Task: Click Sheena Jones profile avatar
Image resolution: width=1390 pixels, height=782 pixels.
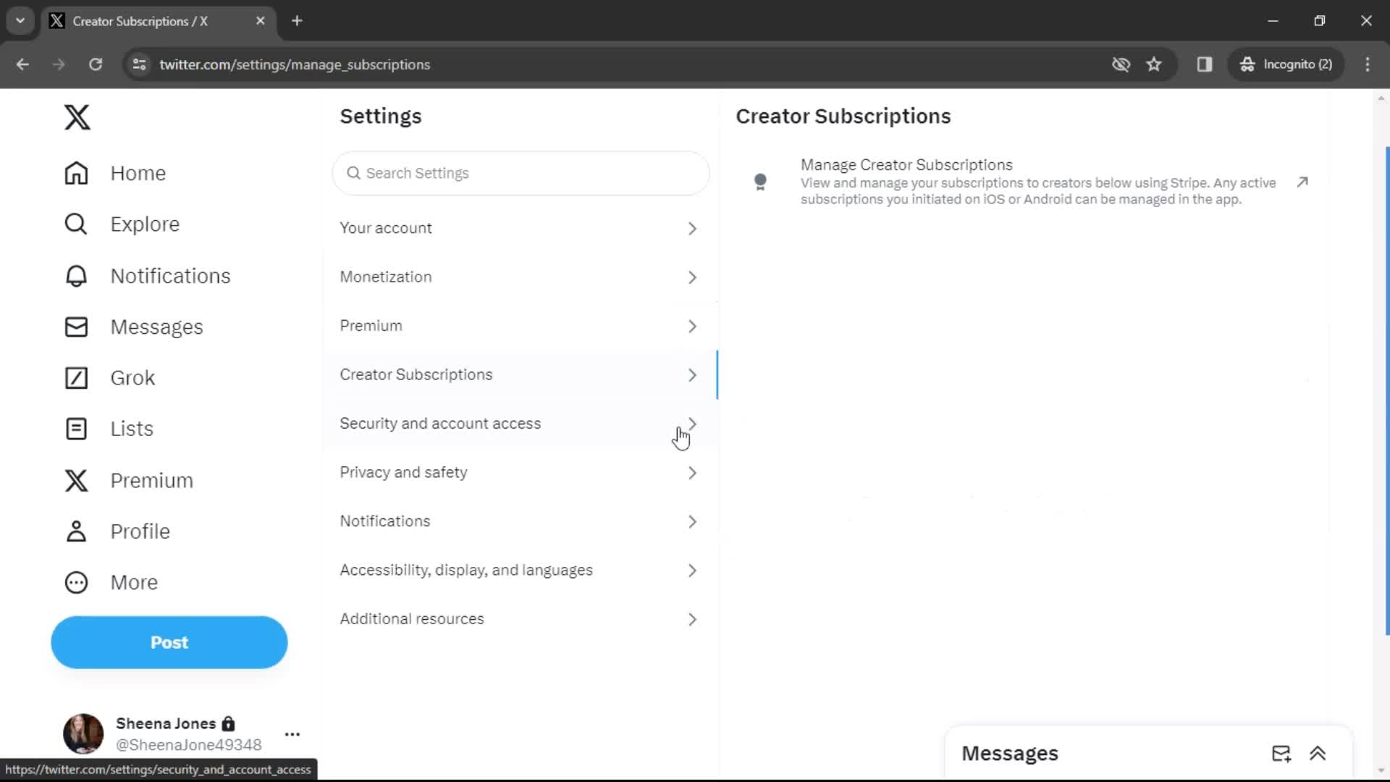Action: (x=83, y=733)
